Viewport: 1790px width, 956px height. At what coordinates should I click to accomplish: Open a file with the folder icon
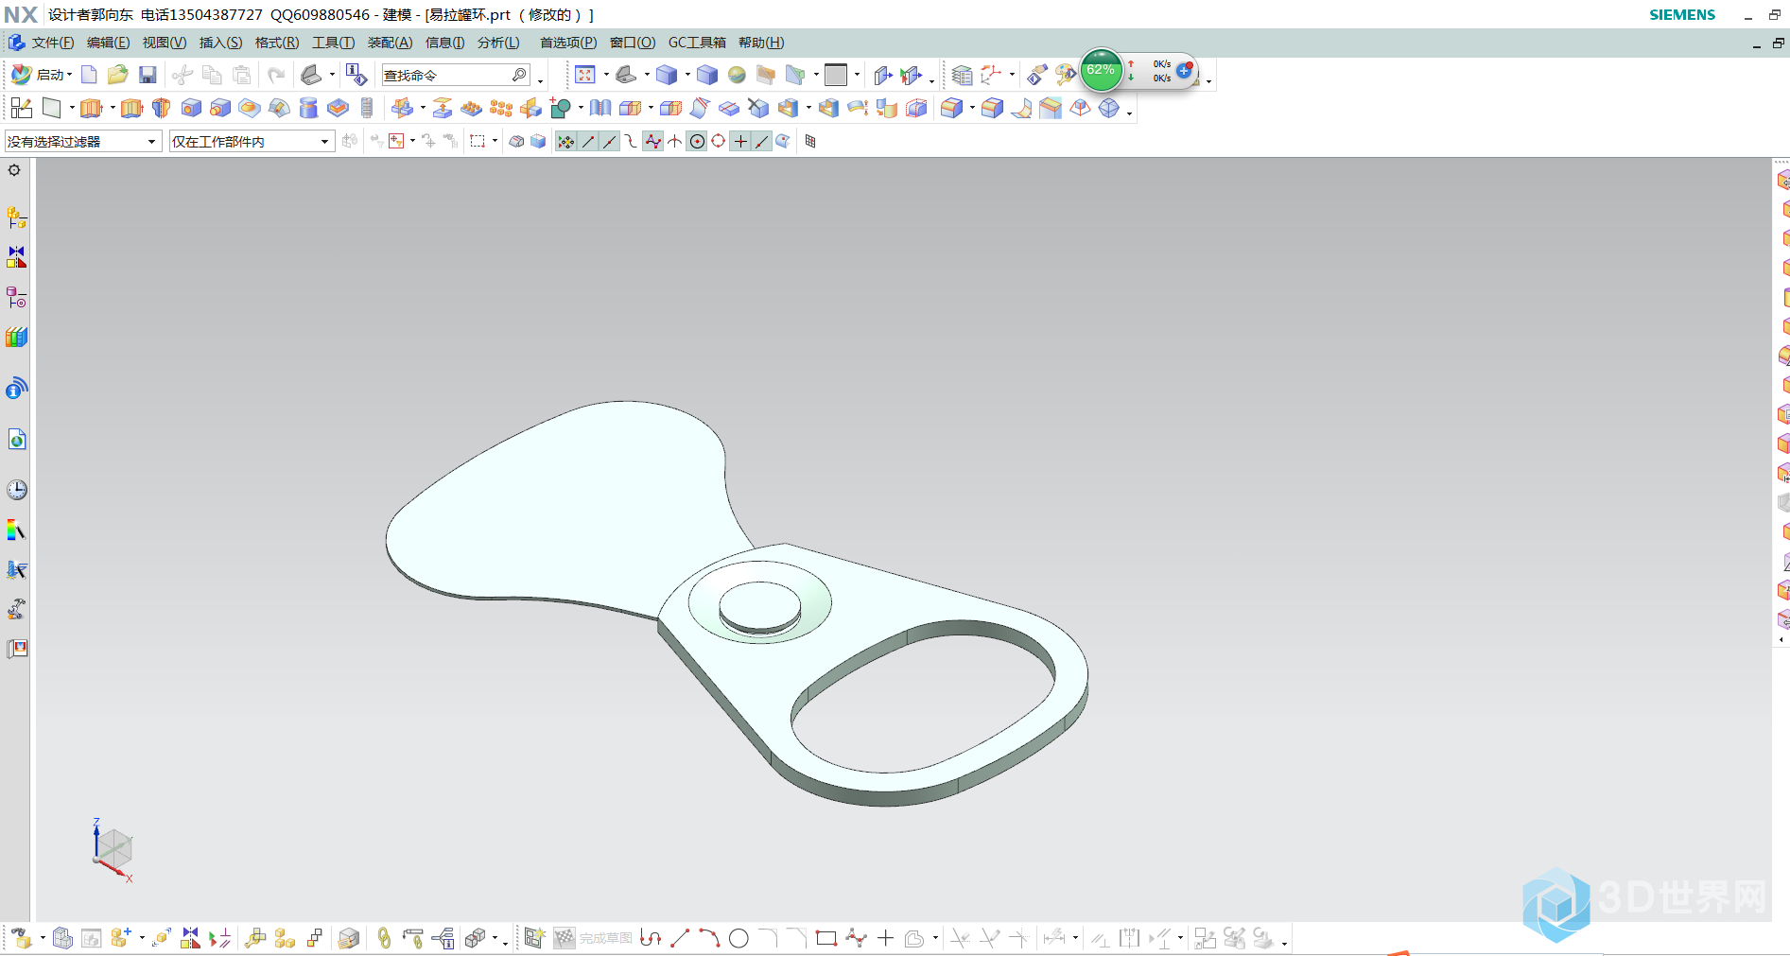pyautogui.click(x=118, y=75)
